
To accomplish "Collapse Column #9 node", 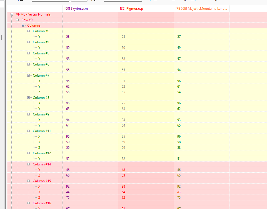I will tap(29, 114).
